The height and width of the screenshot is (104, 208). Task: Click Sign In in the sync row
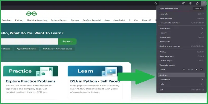pyautogui.click(x=198, y=9)
